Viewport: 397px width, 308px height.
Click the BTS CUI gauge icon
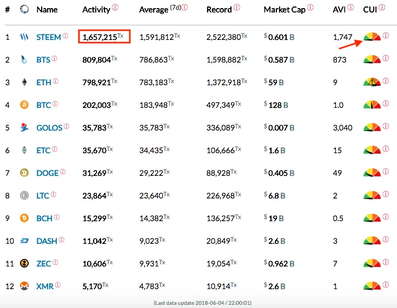pos(372,59)
